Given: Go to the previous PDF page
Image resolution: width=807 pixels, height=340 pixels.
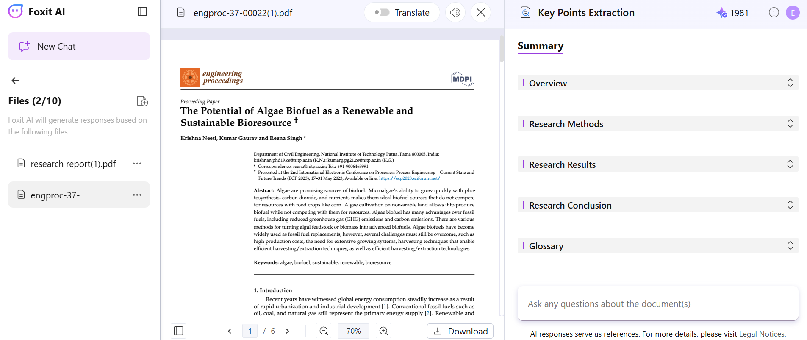Looking at the screenshot, I should tap(230, 331).
